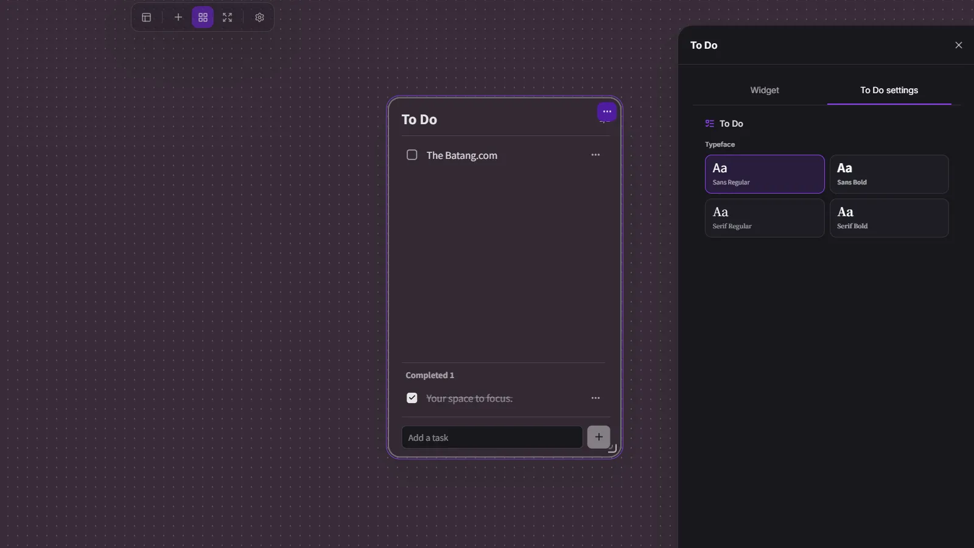This screenshot has height=548, width=974.
Task: Choose the Sans Regular typeface
Action: point(765,174)
